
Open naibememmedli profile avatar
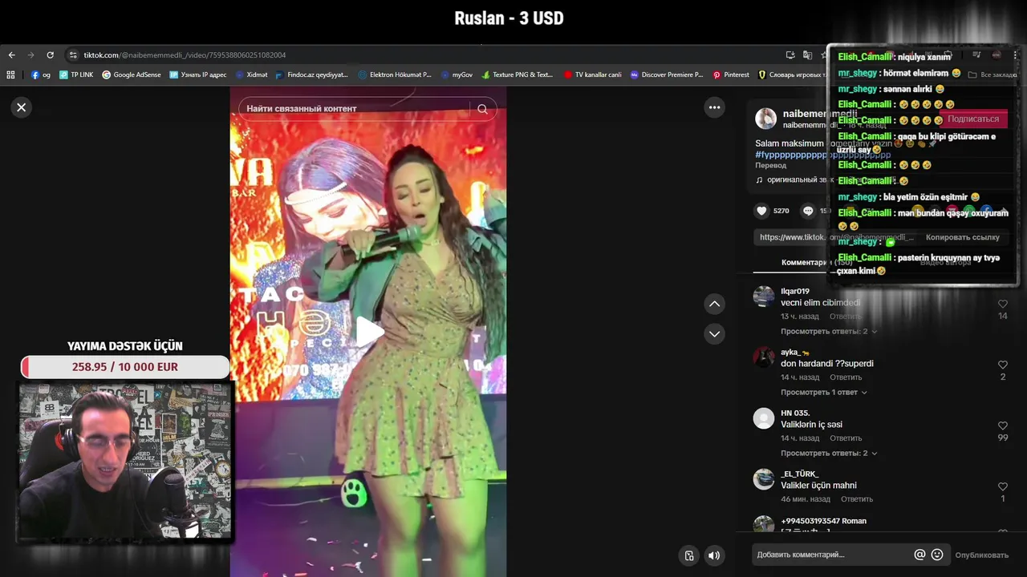[x=766, y=119]
